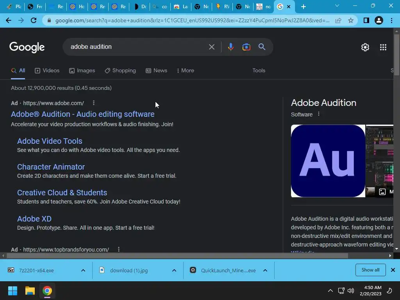This screenshot has width=400, height=300.
Task: Open the download (1).jpg file
Action: pos(129,270)
